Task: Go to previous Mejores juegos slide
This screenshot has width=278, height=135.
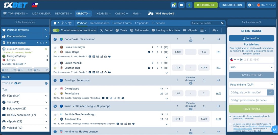Action: 38,43
